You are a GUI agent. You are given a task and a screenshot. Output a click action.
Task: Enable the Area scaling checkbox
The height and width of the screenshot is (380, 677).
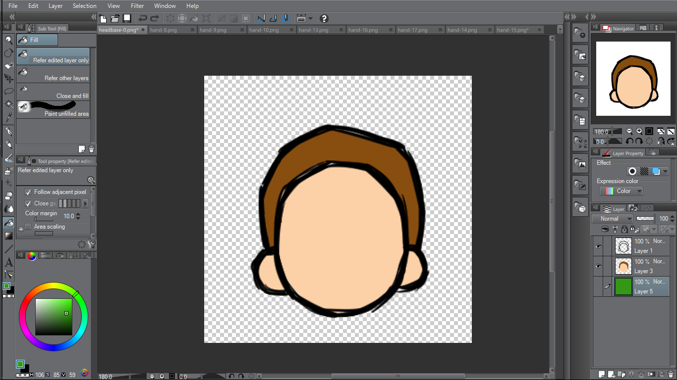[28, 227]
